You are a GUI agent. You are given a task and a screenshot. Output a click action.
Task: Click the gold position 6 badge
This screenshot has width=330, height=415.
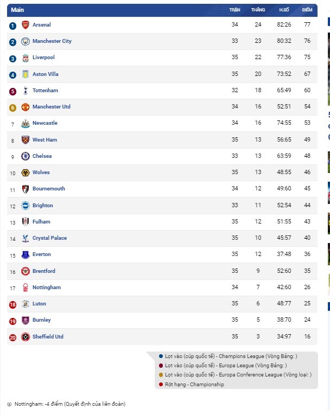point(12,108)
